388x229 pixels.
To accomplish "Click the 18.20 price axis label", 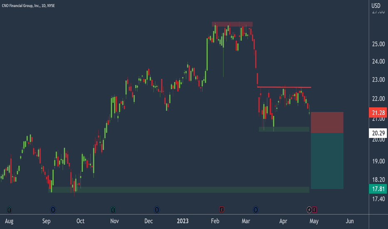I will click(378, 179).
